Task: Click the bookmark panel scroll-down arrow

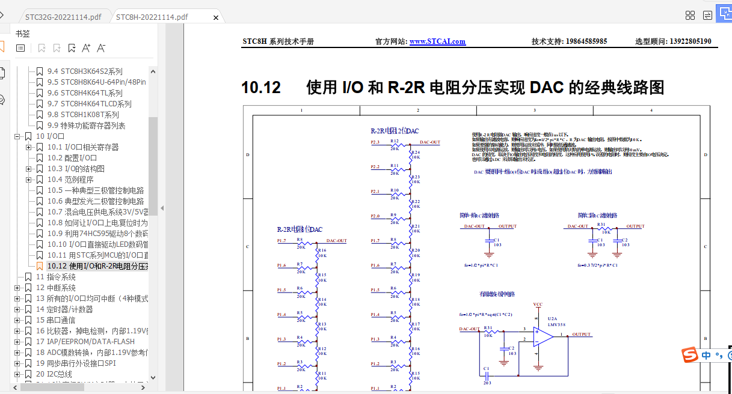Action: [153, 377]
